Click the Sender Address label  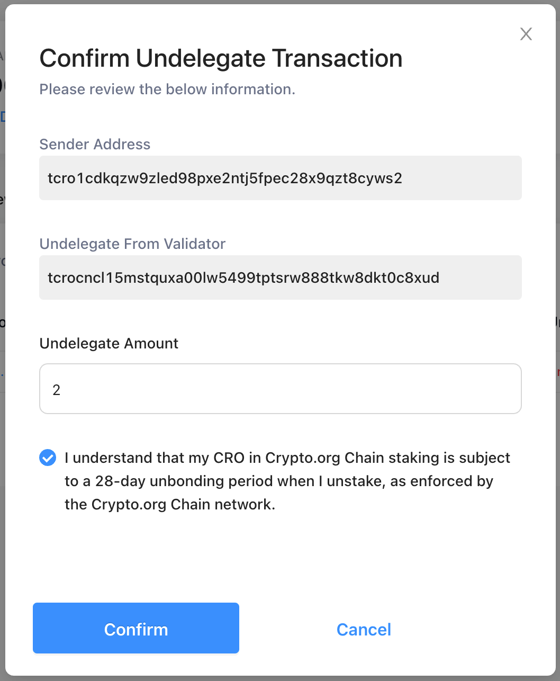(95, 144)
